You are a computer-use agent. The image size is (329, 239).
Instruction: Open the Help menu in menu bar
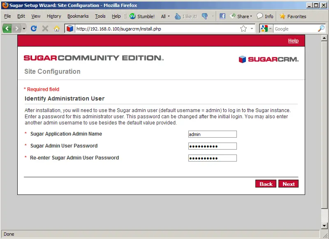(x=116, y=16)
